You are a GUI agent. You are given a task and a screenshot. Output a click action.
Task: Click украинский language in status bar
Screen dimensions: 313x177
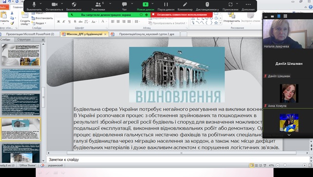(55, 165)
